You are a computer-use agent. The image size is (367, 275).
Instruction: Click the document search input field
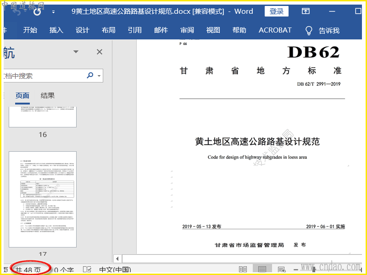pyautogui.click(x=44, y=76)
